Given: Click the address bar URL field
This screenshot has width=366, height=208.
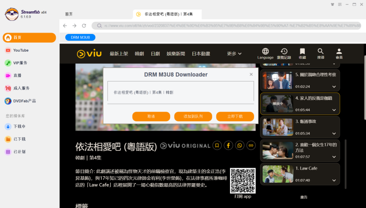Looking at the screenshot, I should coord(226,26).
